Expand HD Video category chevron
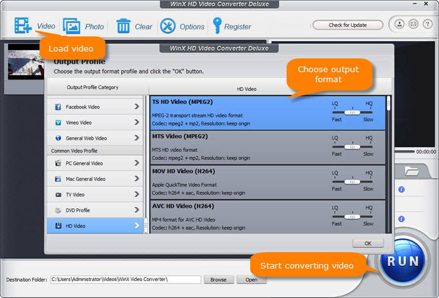The image size is (439, 298). pos(137,225)
